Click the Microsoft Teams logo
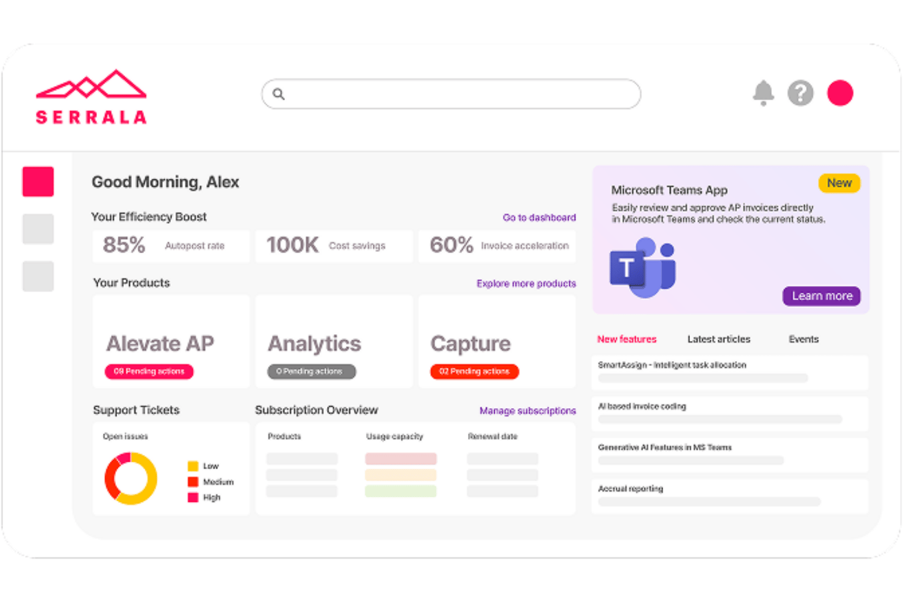 (642, 267)
